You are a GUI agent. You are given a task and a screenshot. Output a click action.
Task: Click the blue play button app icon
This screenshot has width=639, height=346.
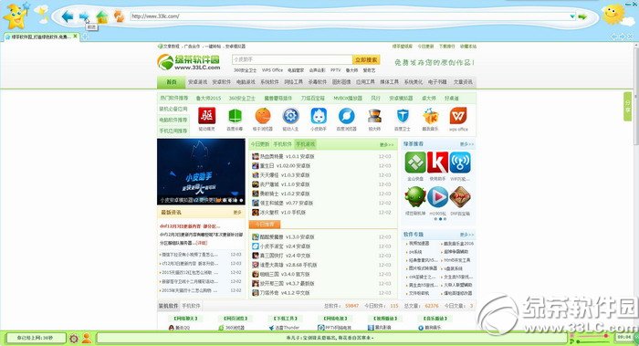(437, 197)
